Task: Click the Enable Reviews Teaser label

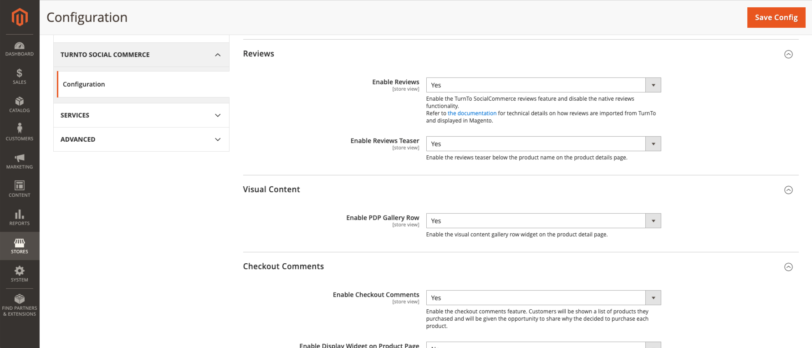Action: (x=385, y=141)
